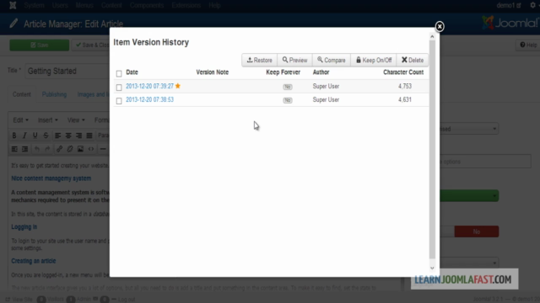Open the Users menu
Screen dimensions: 540x303
tap(60, 6)
